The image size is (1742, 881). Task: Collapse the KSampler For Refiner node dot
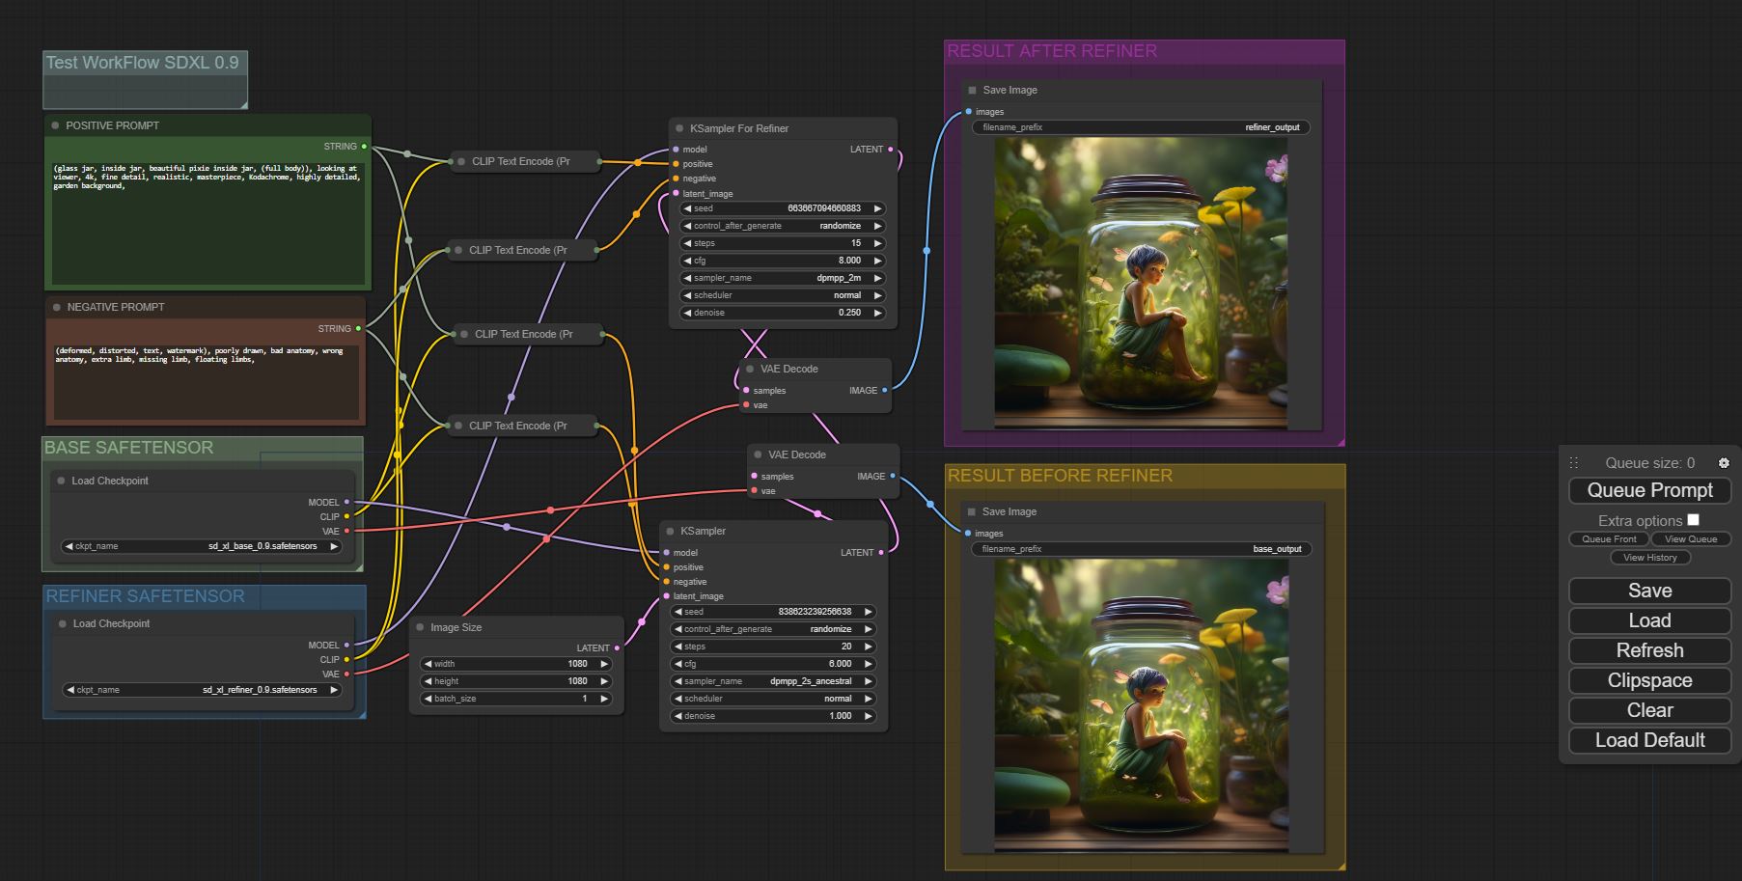[679, 128]
